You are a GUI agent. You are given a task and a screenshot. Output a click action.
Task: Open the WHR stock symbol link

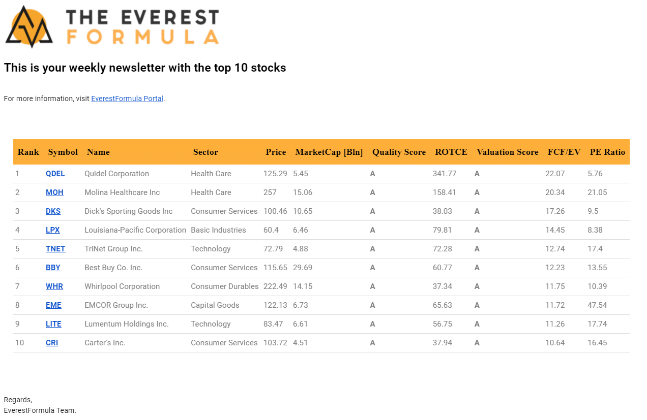pos(54,286)
